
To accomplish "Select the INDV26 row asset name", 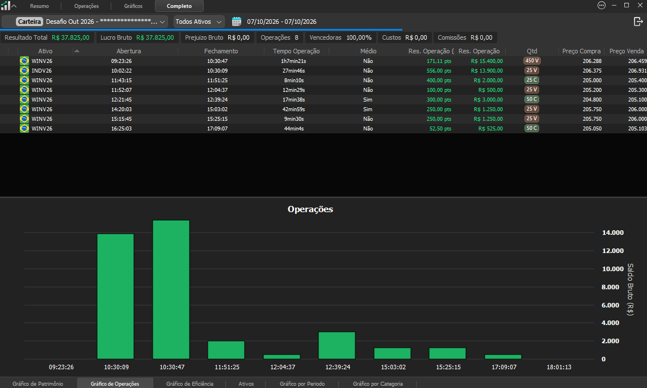I will [41, 70].
